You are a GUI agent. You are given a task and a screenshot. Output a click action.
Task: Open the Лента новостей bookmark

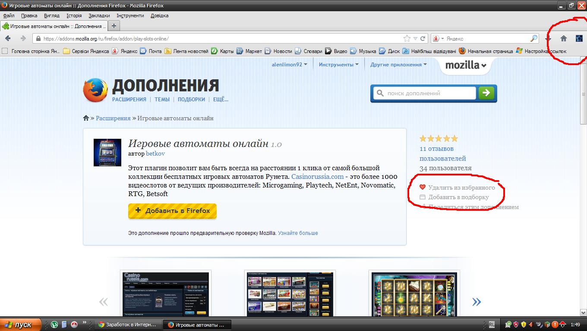pos(186,51)
